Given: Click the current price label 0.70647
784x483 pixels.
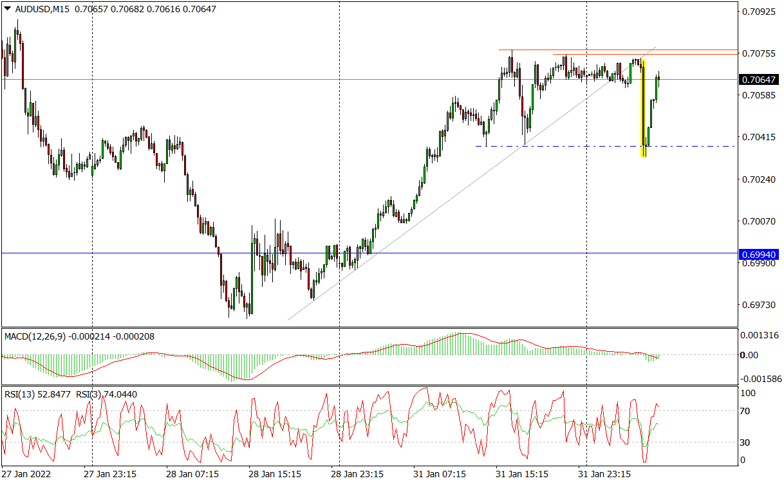Looking at the screenshot, I should 758,80.
